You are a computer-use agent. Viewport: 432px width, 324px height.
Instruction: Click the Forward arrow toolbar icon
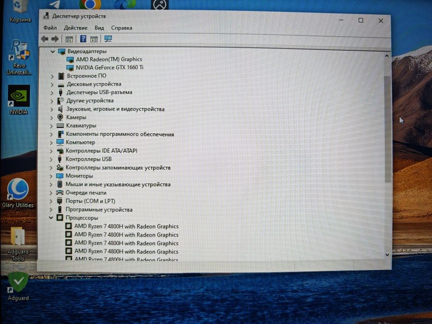coord(55,39)
